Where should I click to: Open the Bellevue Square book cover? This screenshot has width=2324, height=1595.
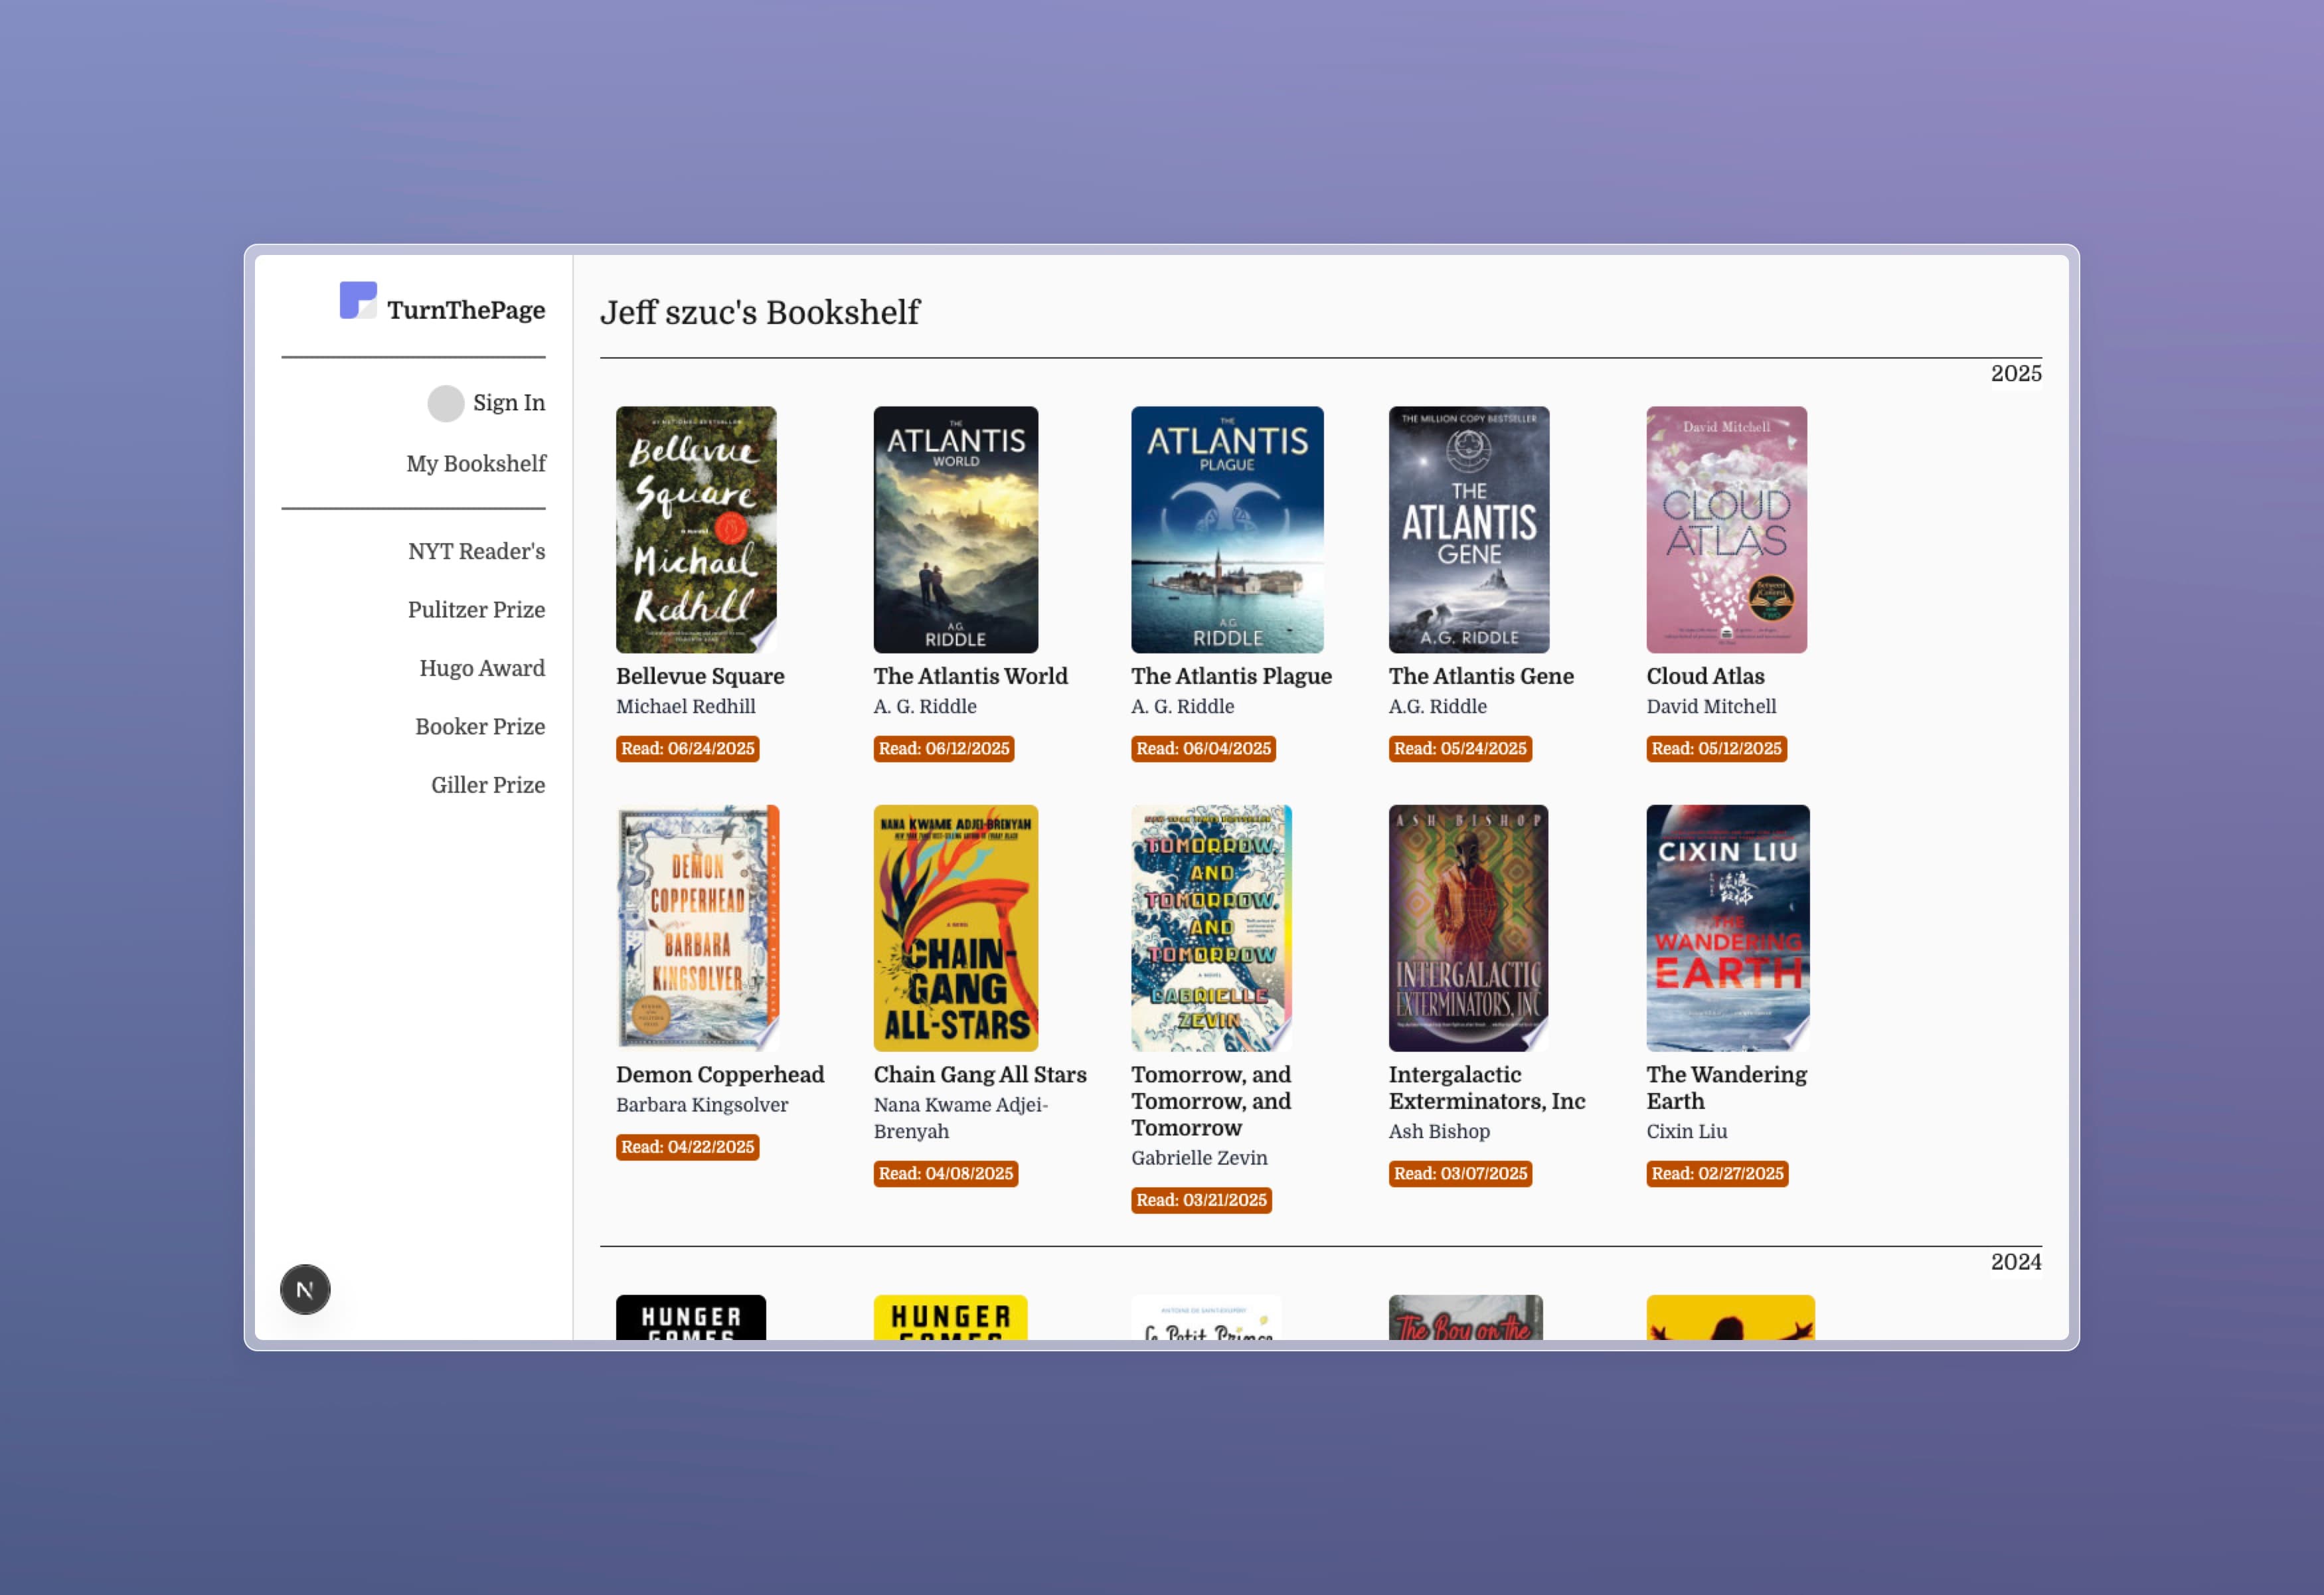pyautogui.click(x=696, y=529)
